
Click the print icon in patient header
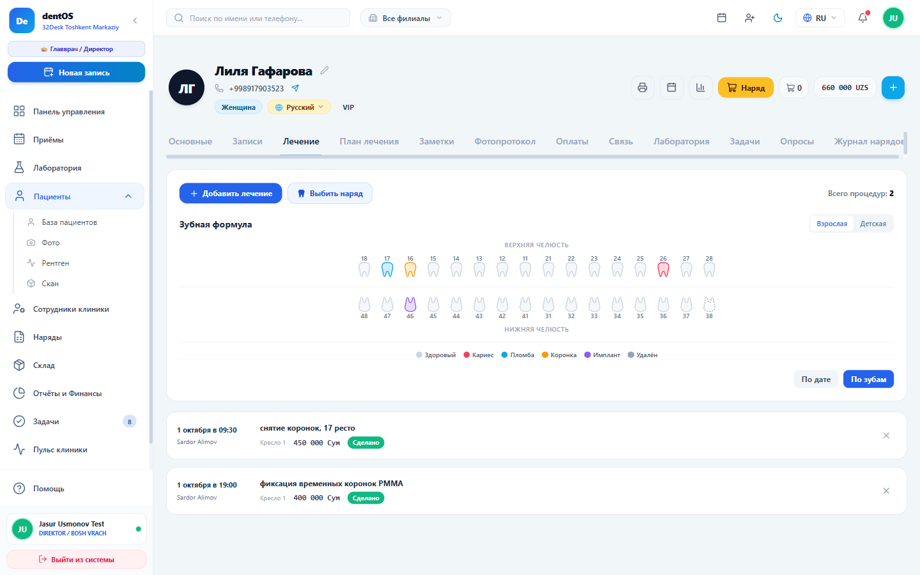click(642, 88)
